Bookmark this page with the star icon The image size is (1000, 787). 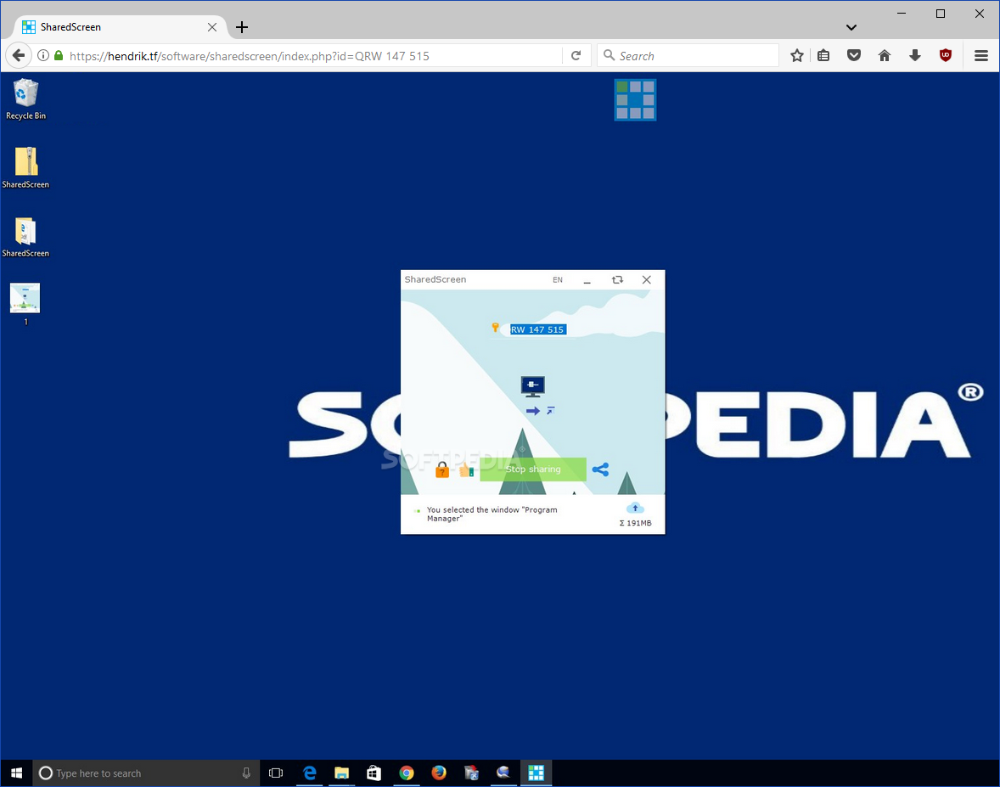tap(796, 55)
